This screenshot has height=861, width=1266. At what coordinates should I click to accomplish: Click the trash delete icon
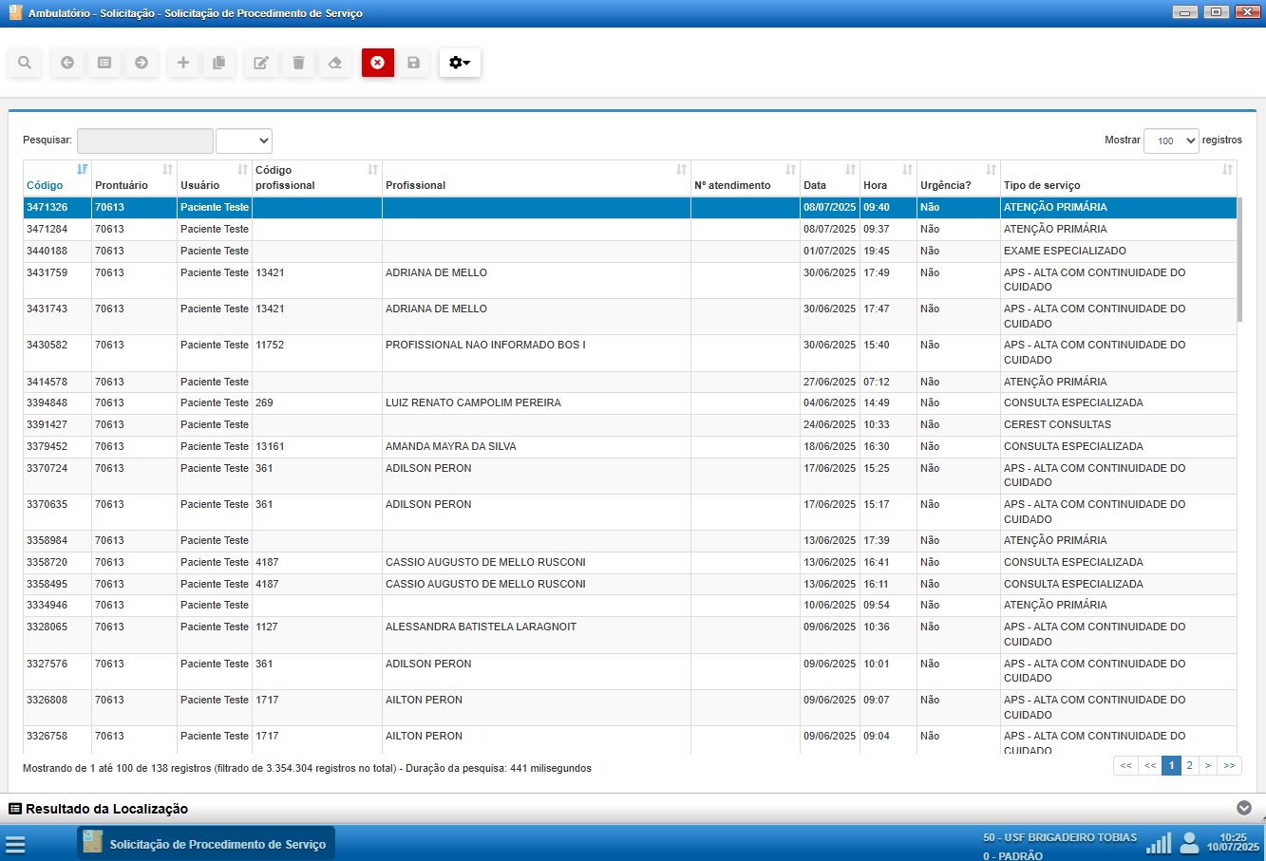298,63
